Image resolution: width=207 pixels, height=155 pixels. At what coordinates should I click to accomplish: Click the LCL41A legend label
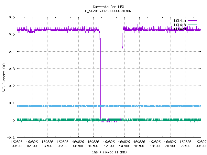(x=180, y=21)
